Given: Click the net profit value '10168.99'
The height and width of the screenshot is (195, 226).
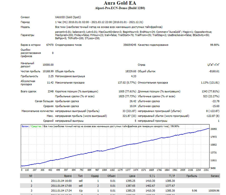Looking at the screenshot, I should point(48,71).
